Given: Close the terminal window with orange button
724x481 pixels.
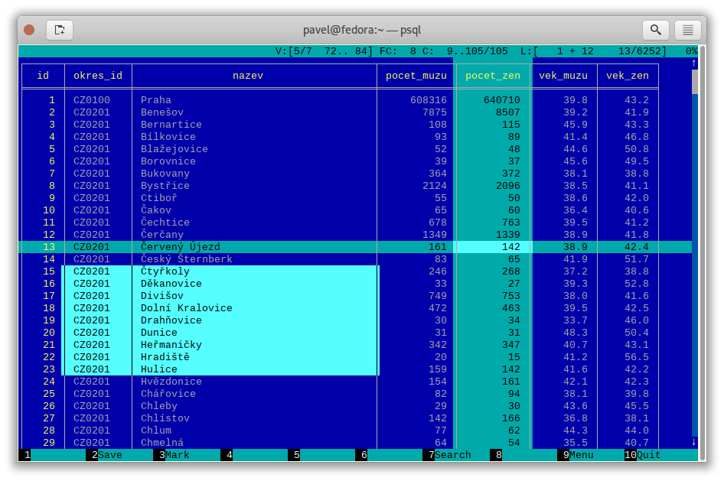Looking at the screenshot, I should click(29, 30).
